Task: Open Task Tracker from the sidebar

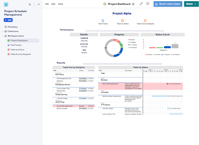Action: point(16,45)
